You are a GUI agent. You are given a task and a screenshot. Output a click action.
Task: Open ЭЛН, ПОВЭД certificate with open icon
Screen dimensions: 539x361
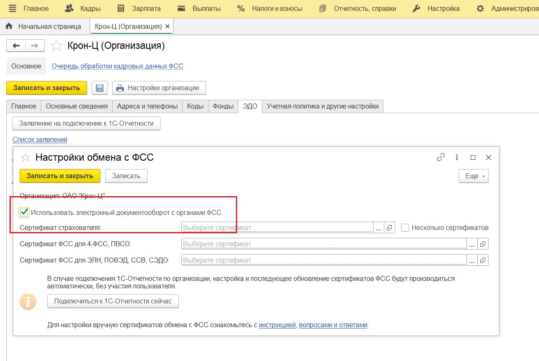(x=483, y=260)
